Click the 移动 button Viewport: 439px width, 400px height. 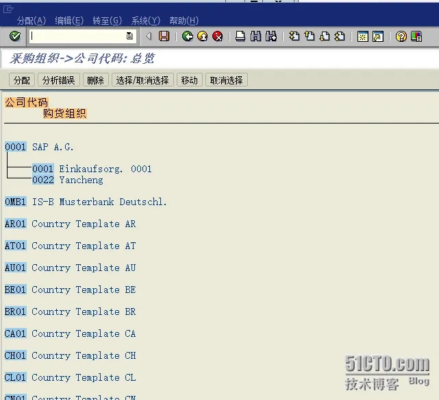(x=189, y=80)
